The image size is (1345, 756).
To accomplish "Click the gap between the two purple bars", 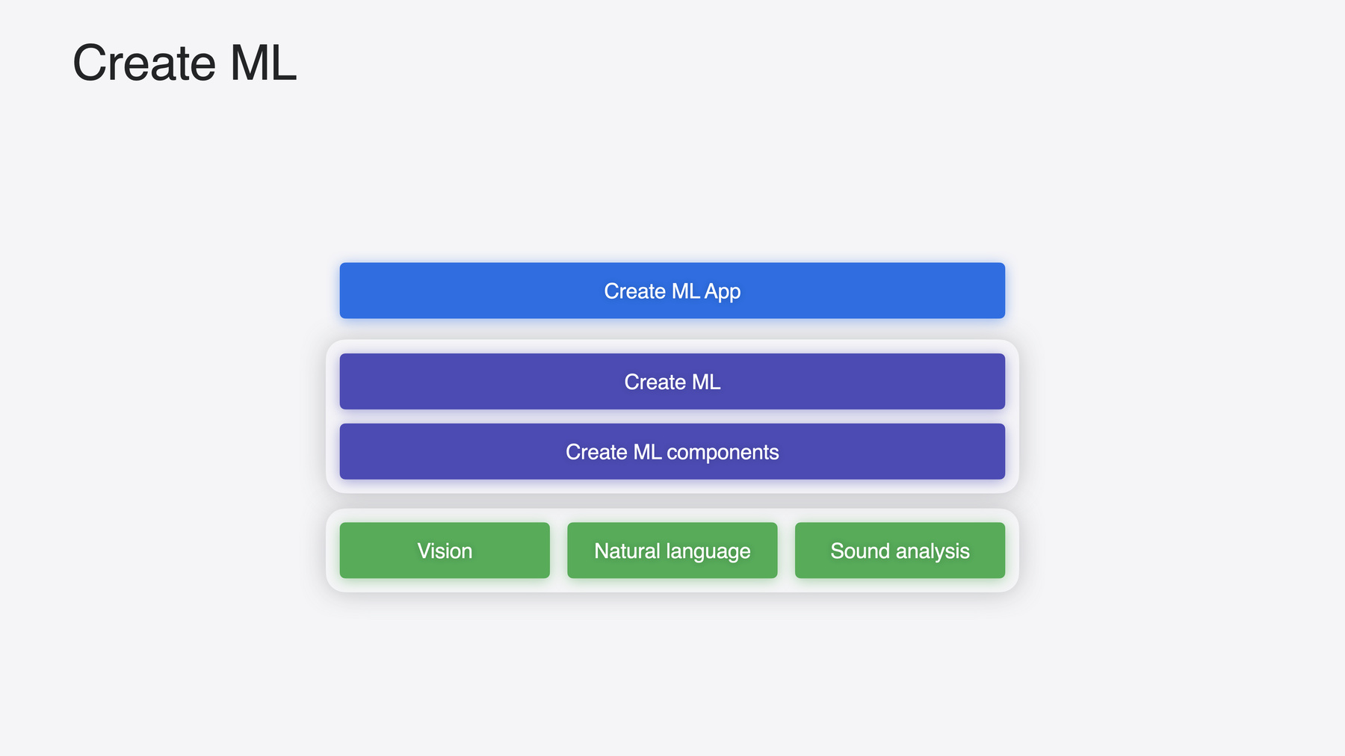I will 672,417.
